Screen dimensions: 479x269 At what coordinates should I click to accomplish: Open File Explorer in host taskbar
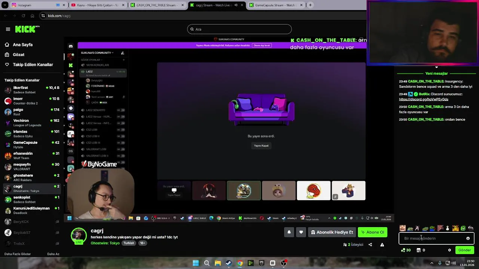click(x=217, y=263)
